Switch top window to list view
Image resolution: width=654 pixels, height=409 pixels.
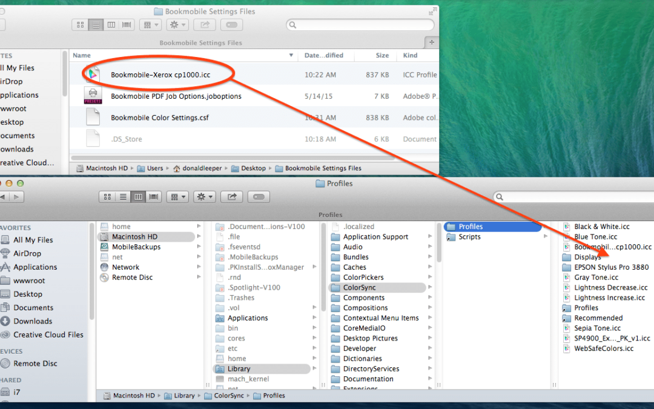tap(96, 25)
